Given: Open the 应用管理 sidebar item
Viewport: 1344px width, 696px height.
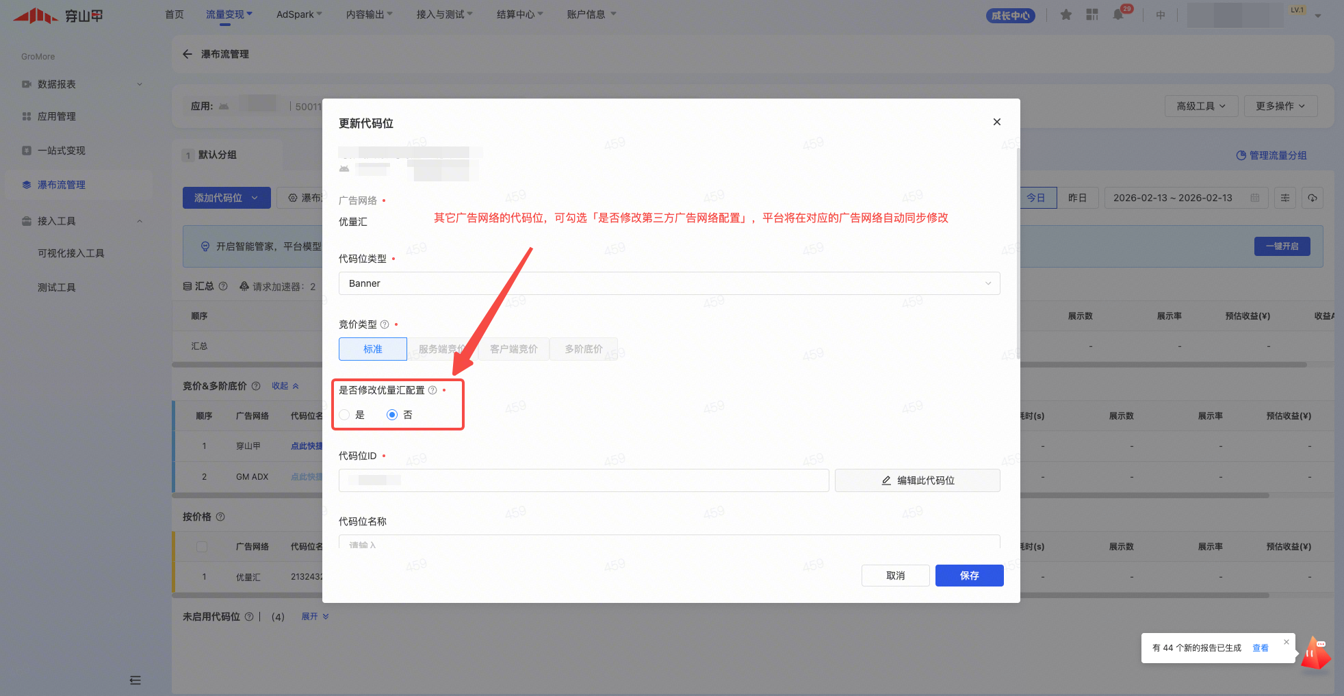Looking at the screenshot, I should [57, 116].
